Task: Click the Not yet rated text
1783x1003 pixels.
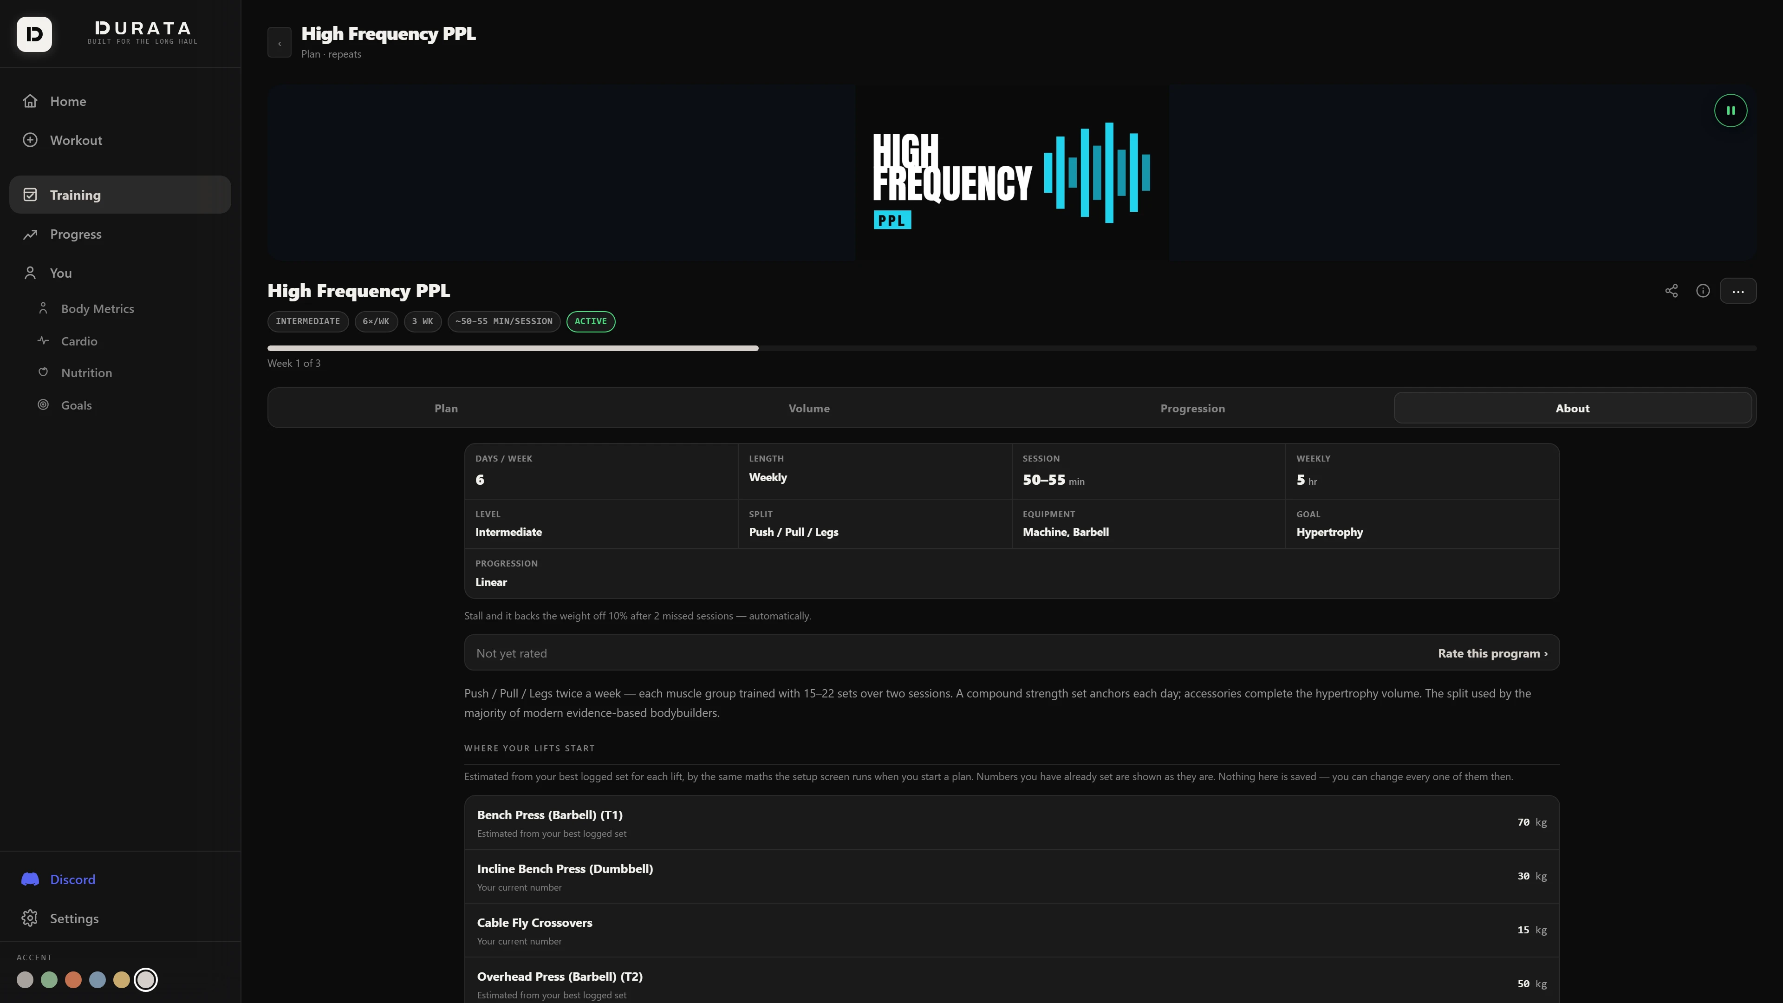Action: (x=512, y=653)
